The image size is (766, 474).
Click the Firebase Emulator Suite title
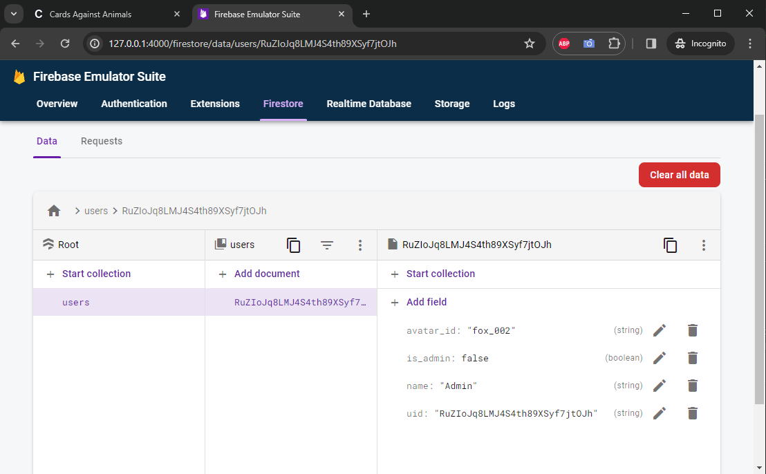click(x=99, y=77)
